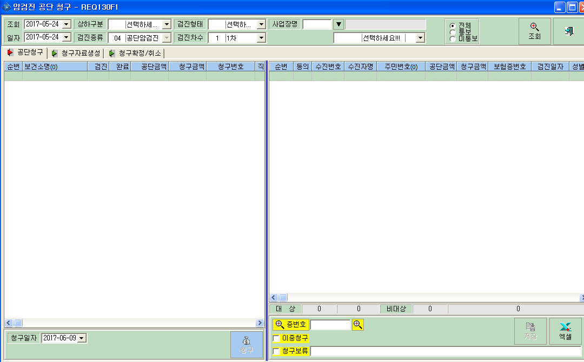584x362 pixels.
Task: Click the magnifier beside 증번호 input field
Action: pyautogui.click(x=358, y=324)
